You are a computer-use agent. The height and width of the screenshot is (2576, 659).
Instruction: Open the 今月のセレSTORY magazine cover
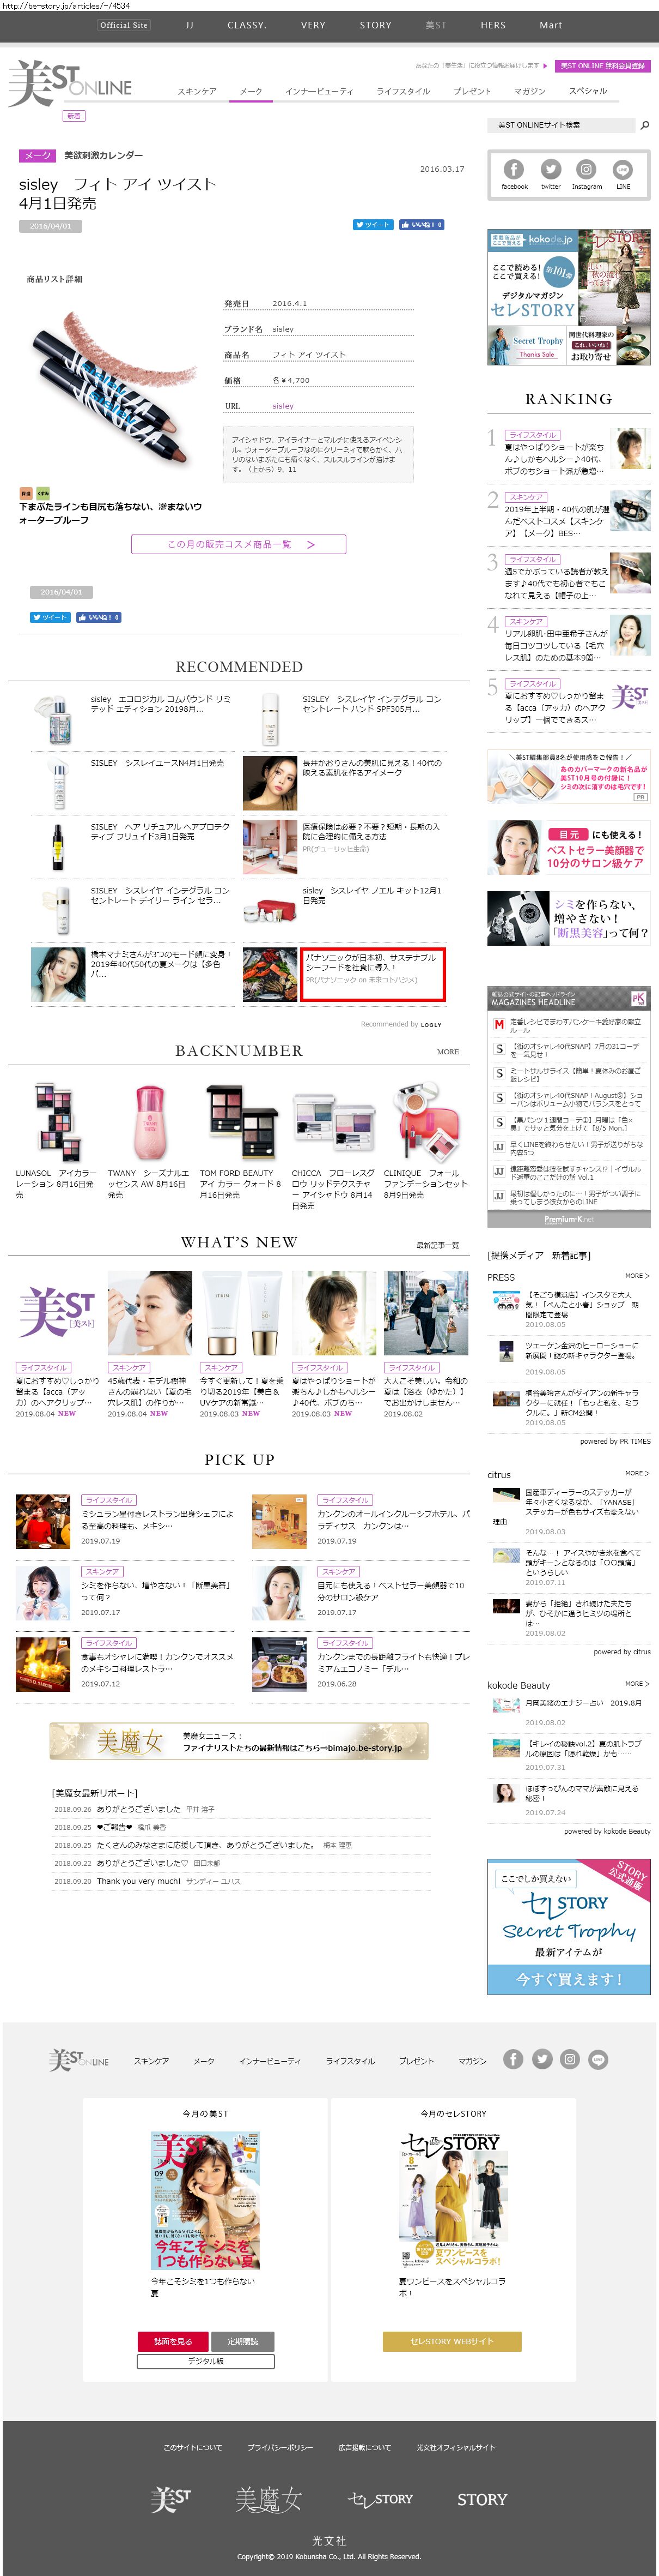[x=452, y=2200]
